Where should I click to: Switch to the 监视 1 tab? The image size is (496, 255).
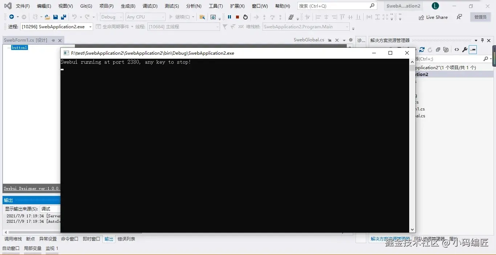coord(52,248)
